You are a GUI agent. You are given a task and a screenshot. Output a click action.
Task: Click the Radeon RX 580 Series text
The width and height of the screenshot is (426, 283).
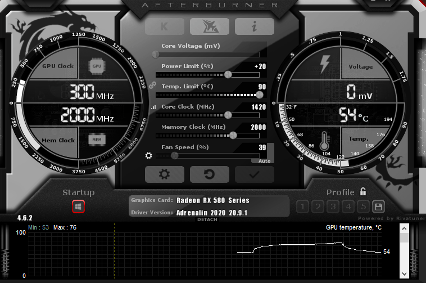pos(213,200)
